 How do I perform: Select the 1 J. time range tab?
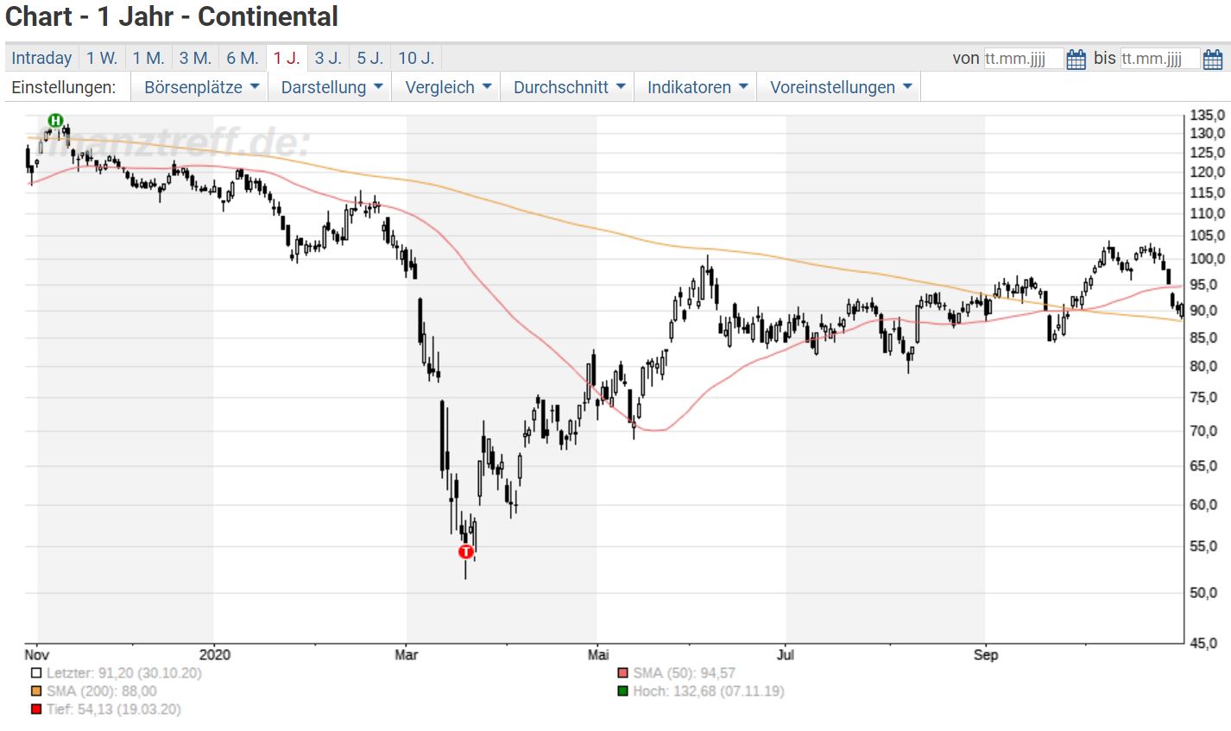[287, 58]
